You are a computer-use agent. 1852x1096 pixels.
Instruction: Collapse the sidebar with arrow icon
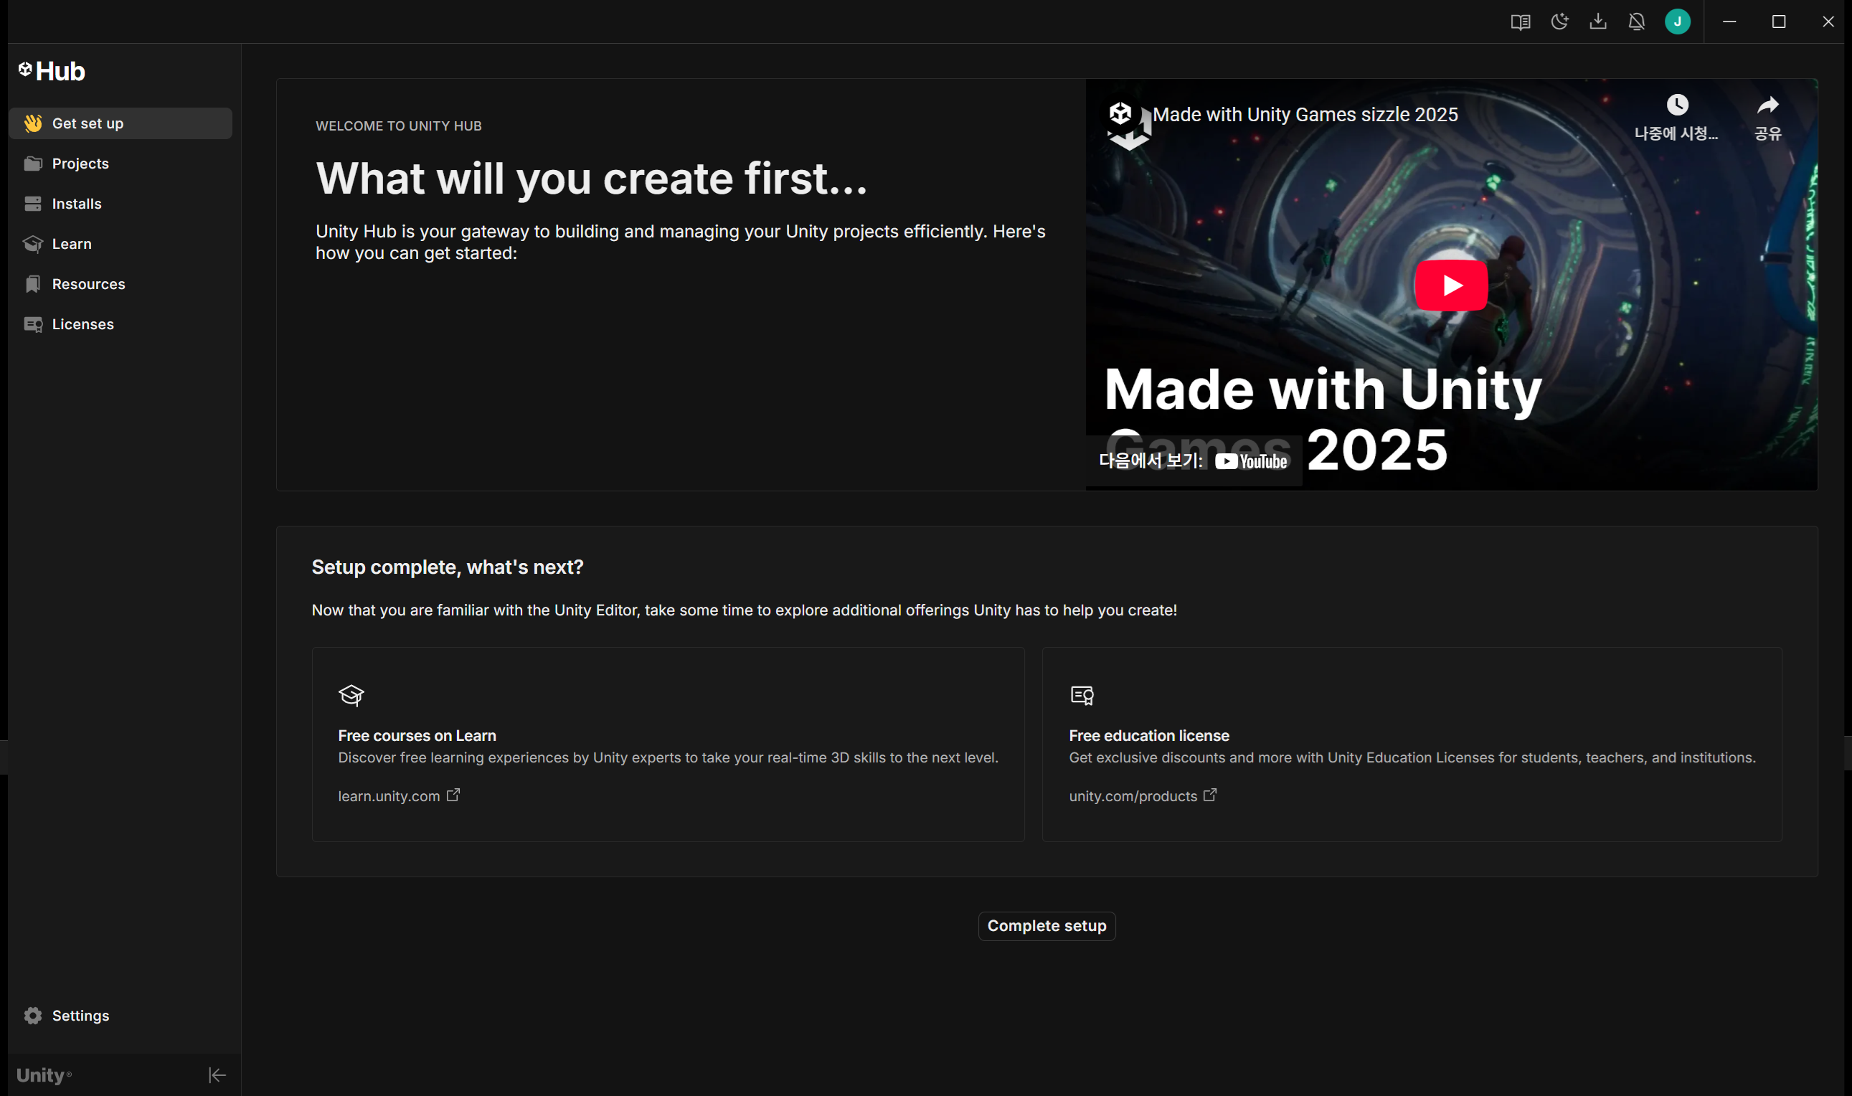(217, 1074)
